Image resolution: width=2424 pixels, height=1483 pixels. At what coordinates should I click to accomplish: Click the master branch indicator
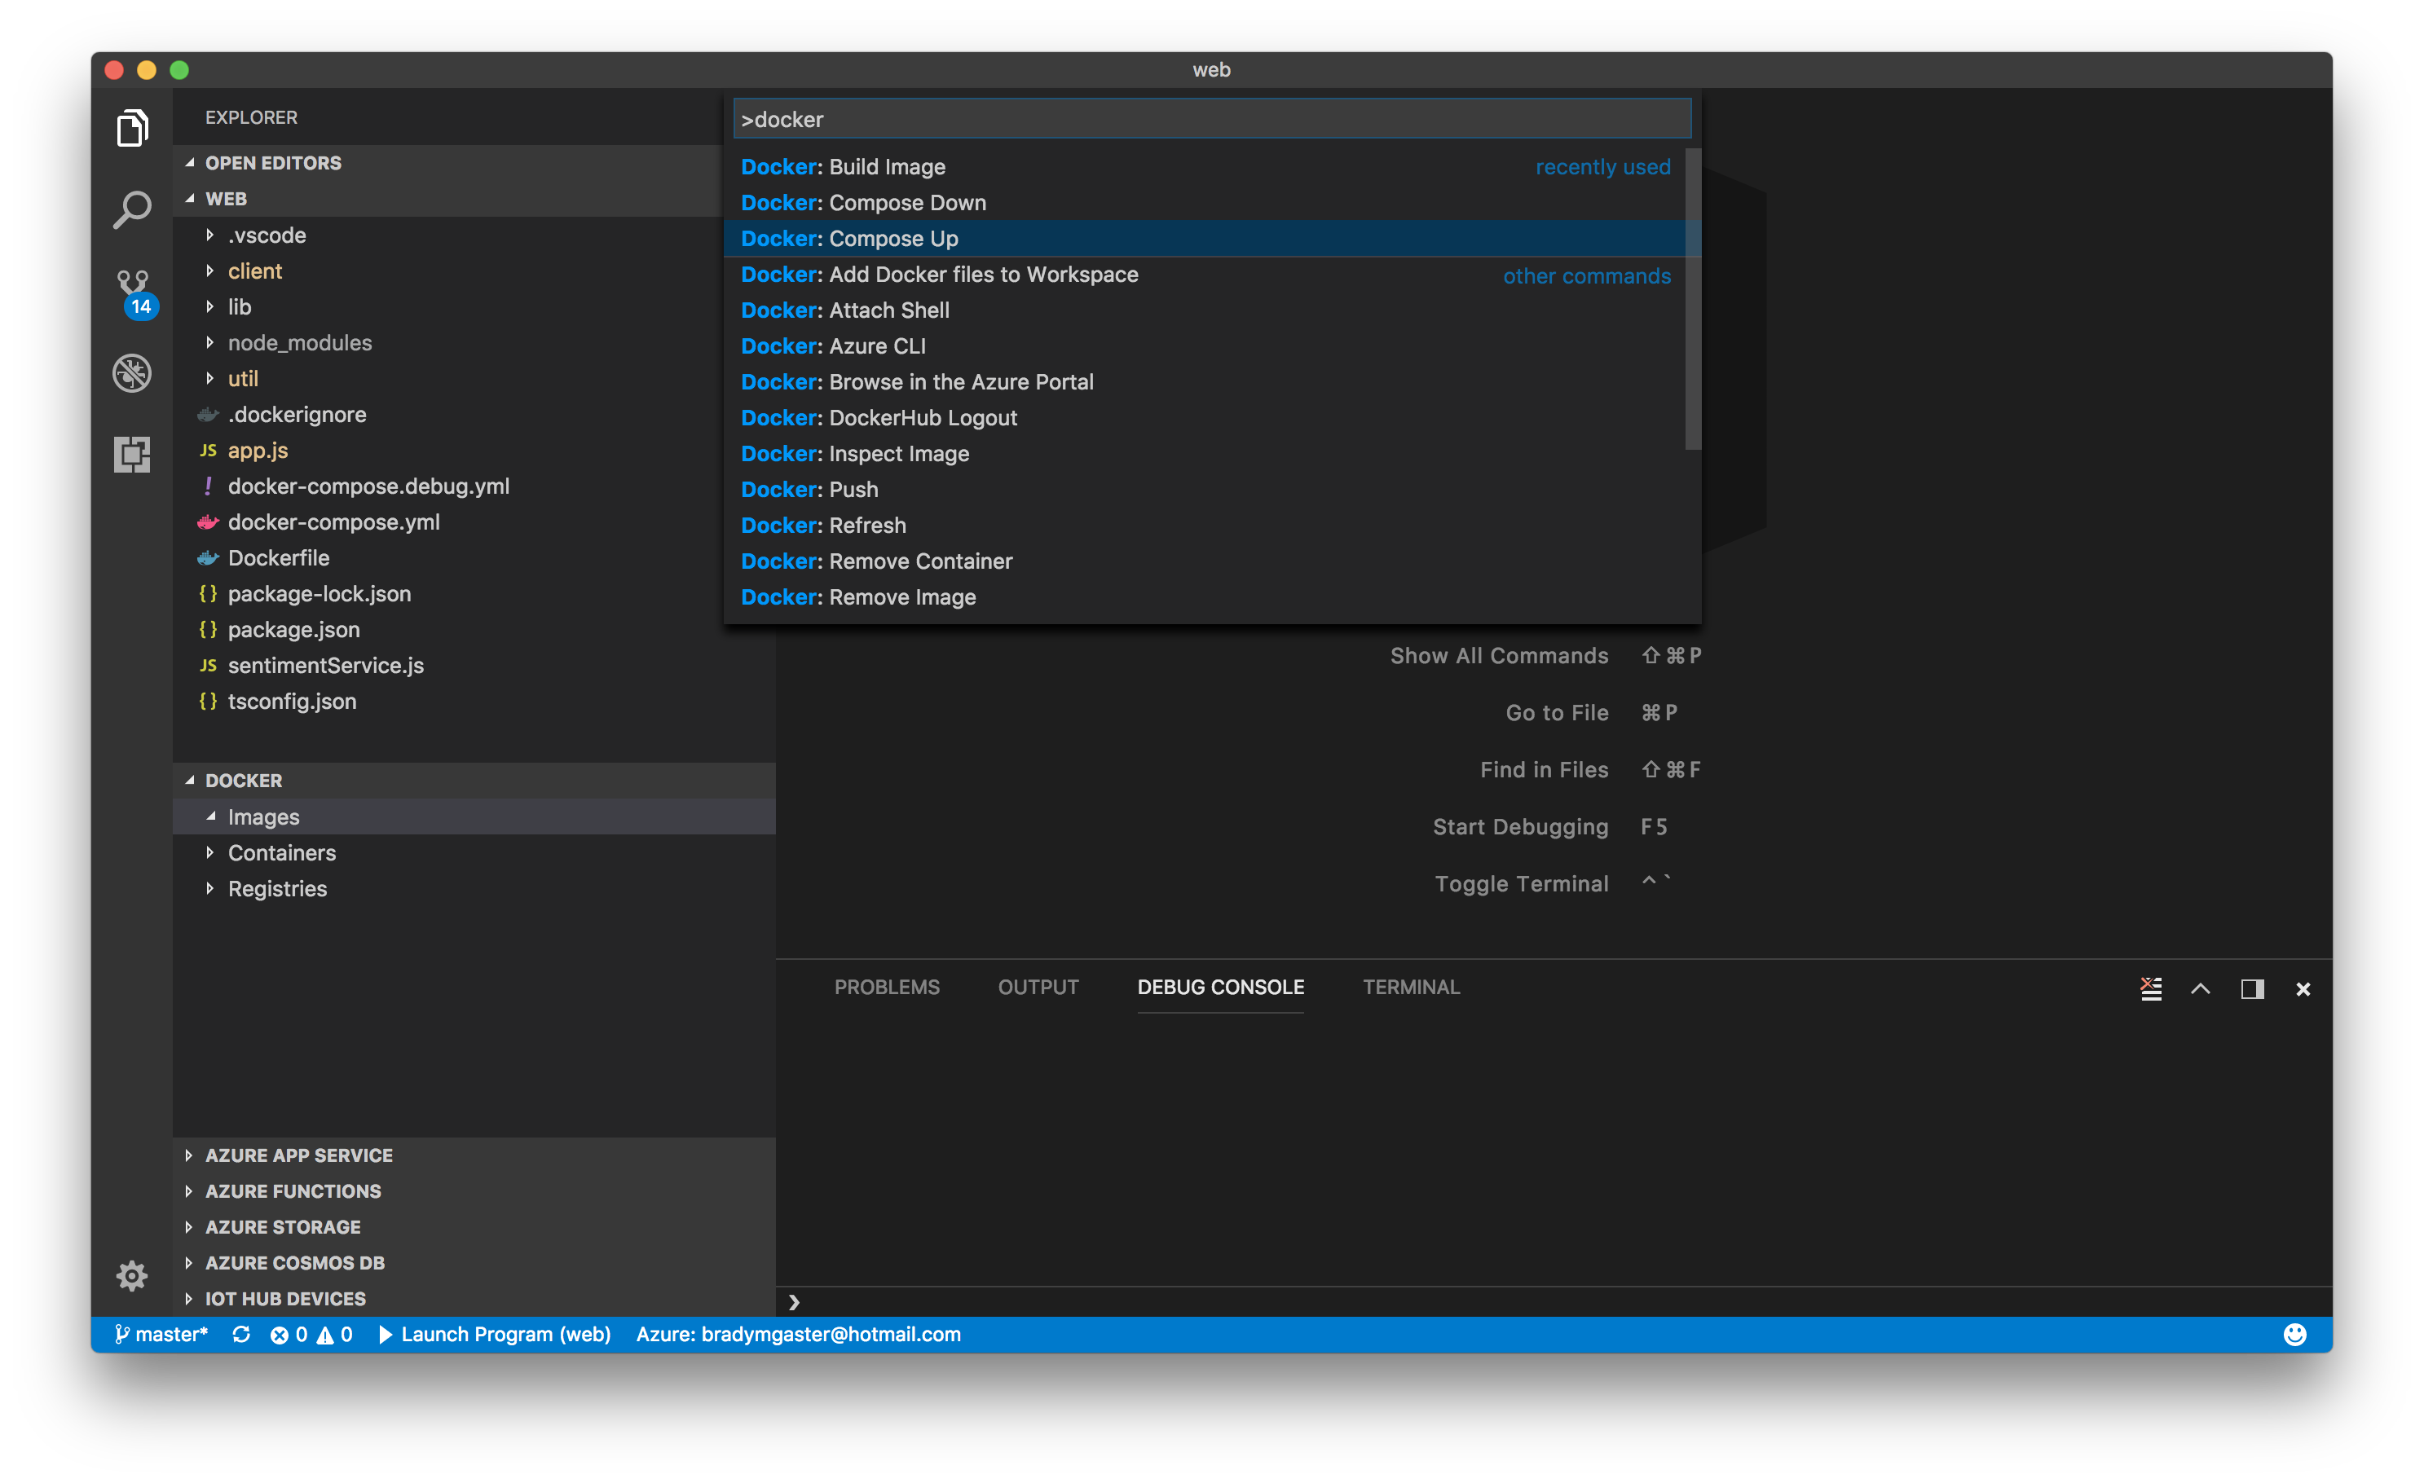click(x=161, y=1334)
